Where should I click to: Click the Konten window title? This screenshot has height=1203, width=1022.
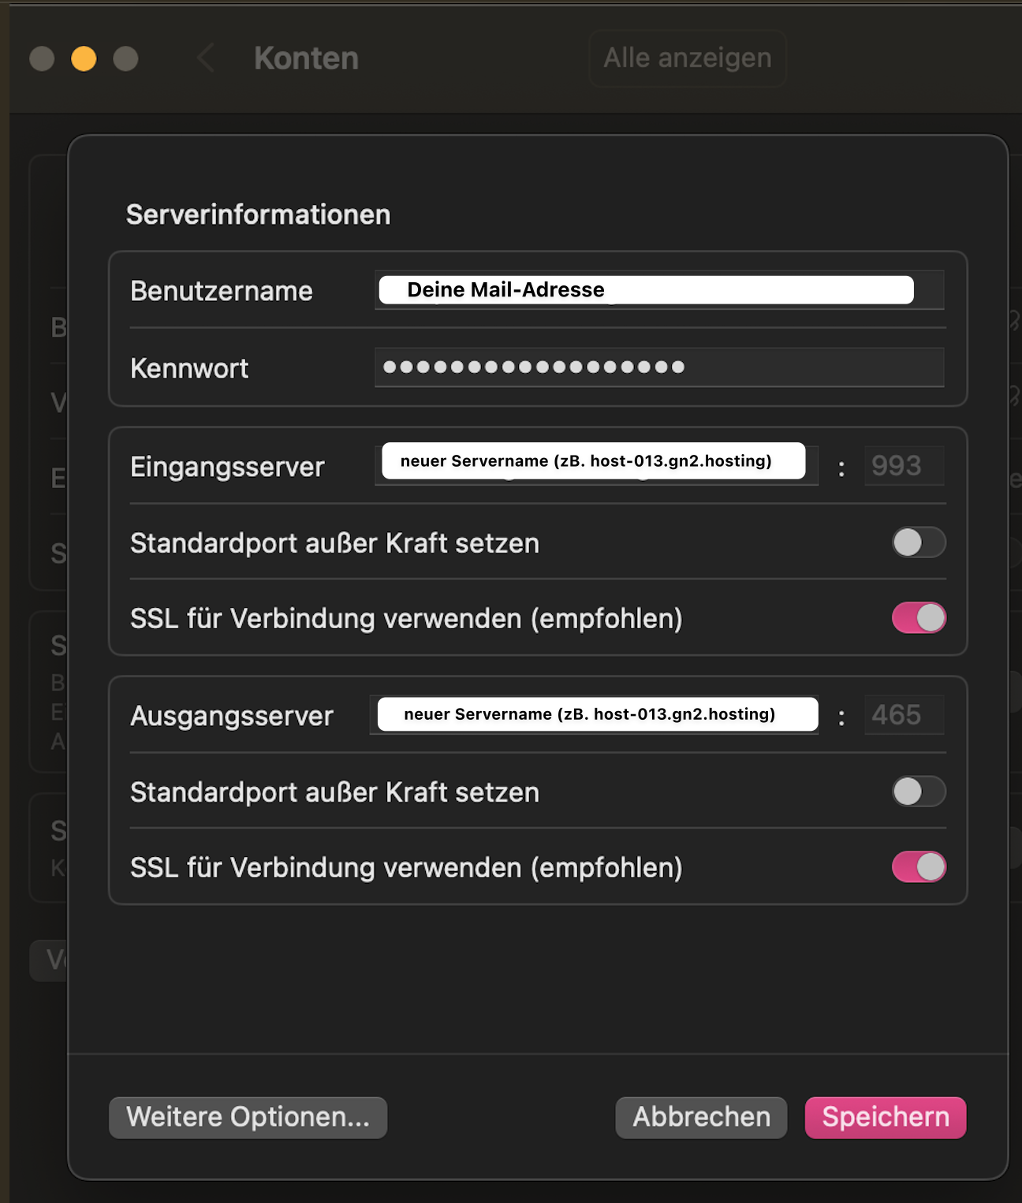tap(306, 58)
